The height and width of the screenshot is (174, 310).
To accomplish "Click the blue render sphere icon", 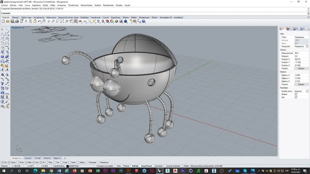I will tap(125, 21).
